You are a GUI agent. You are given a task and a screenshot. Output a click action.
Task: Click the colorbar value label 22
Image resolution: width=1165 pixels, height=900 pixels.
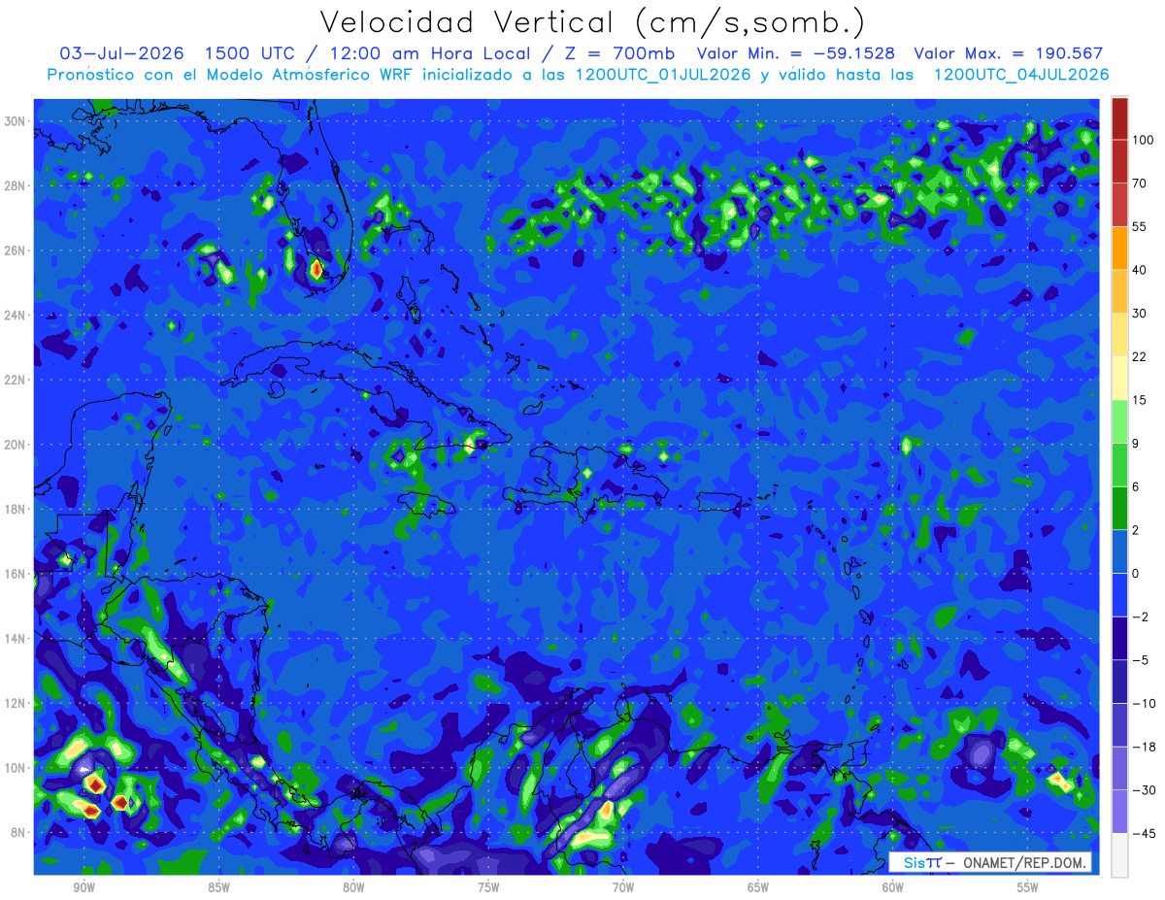(x=1140, y=356)
